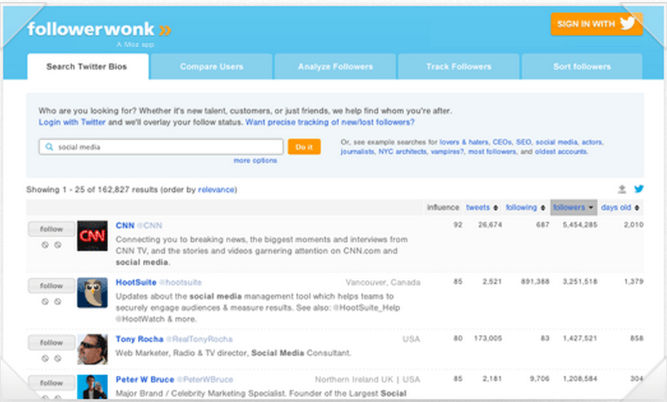Try the vampires? example search
The image size is (667, 402).
pyautogui.click(x=447, y=152)
